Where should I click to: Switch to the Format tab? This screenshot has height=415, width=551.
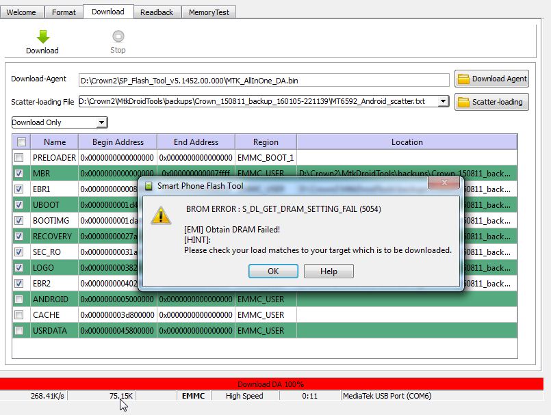tap(64, 12)
